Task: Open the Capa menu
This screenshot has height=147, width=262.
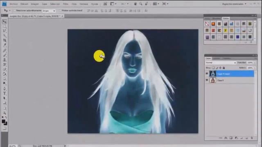Action: point(45,4)
